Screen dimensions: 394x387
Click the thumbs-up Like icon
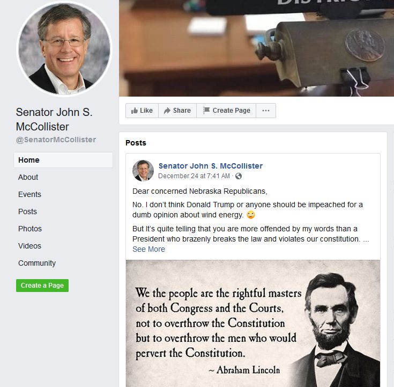pyautogui.click(x=135, y=111)
